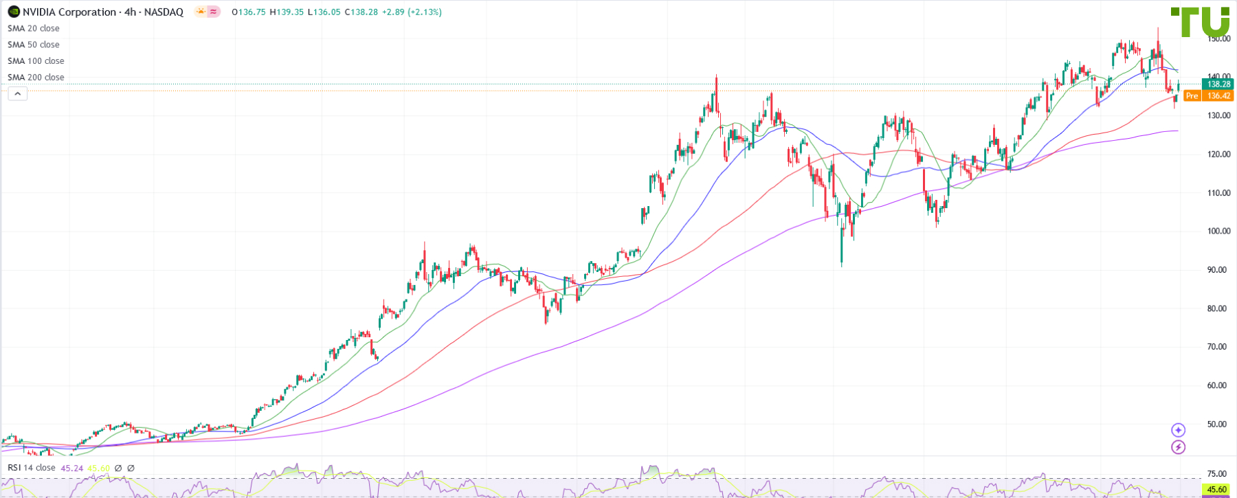Click the sun pre-market session icon
1237x498 pixels.
(x=200, y=12)
